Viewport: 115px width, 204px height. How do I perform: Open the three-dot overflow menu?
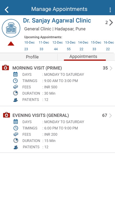(x=110, y=10)
